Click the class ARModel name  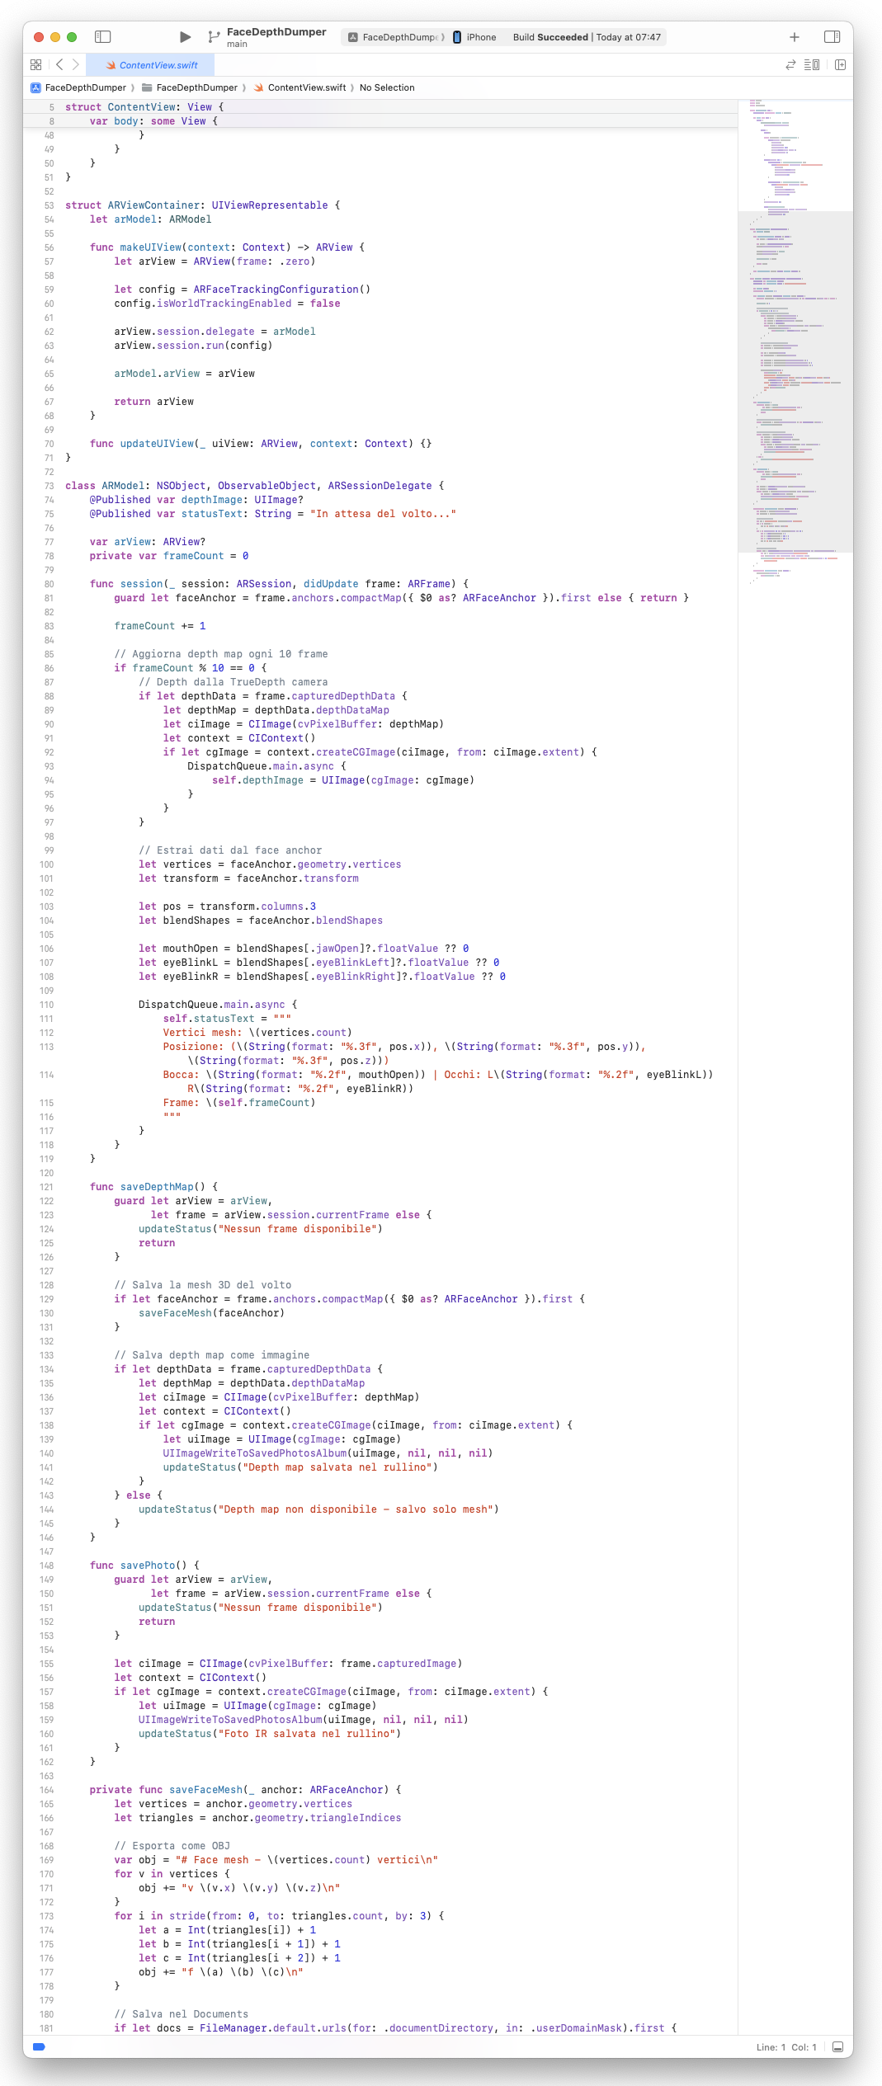[123, 486]
